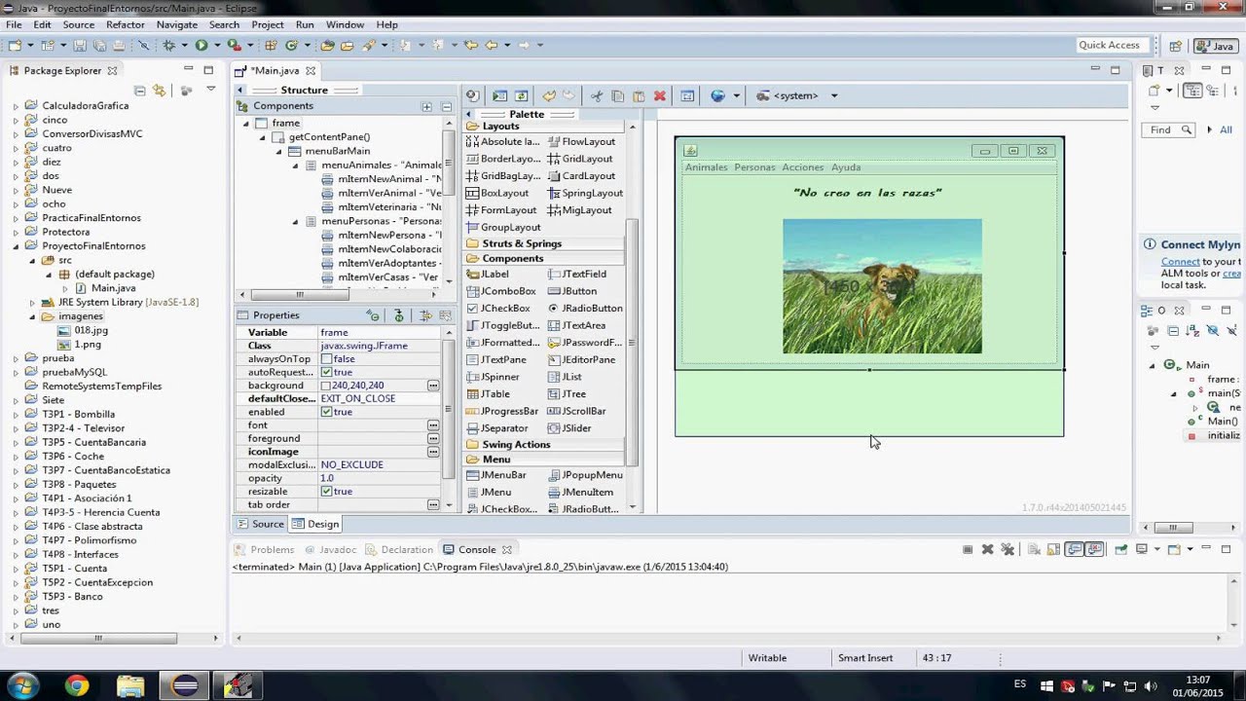Open the Project menu
1246x701 pixels.
(268, 24)
